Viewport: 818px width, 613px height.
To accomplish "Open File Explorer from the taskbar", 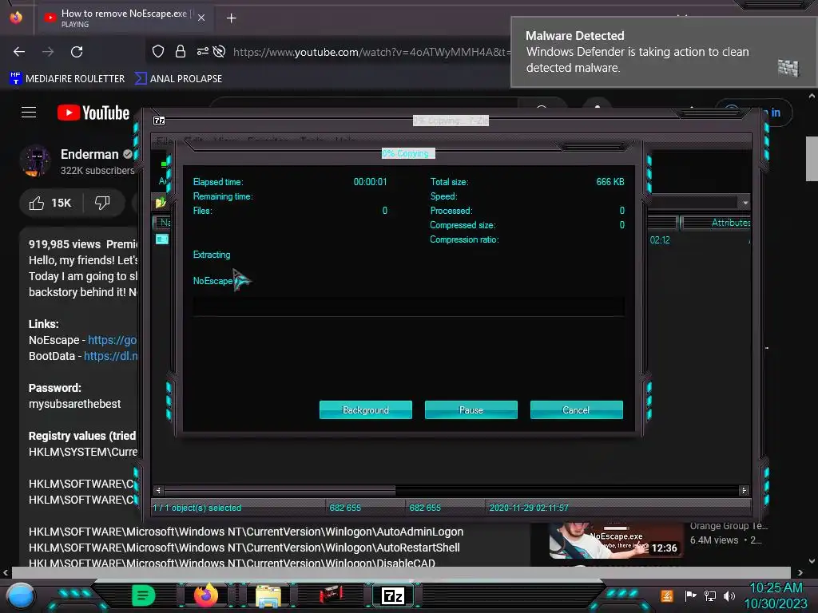I will coord(268,595).
